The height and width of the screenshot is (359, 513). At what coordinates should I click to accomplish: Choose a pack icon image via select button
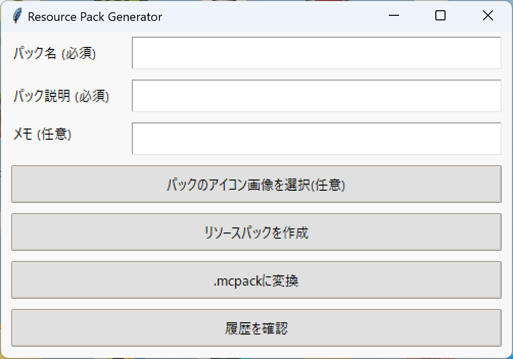click(256, 184)
